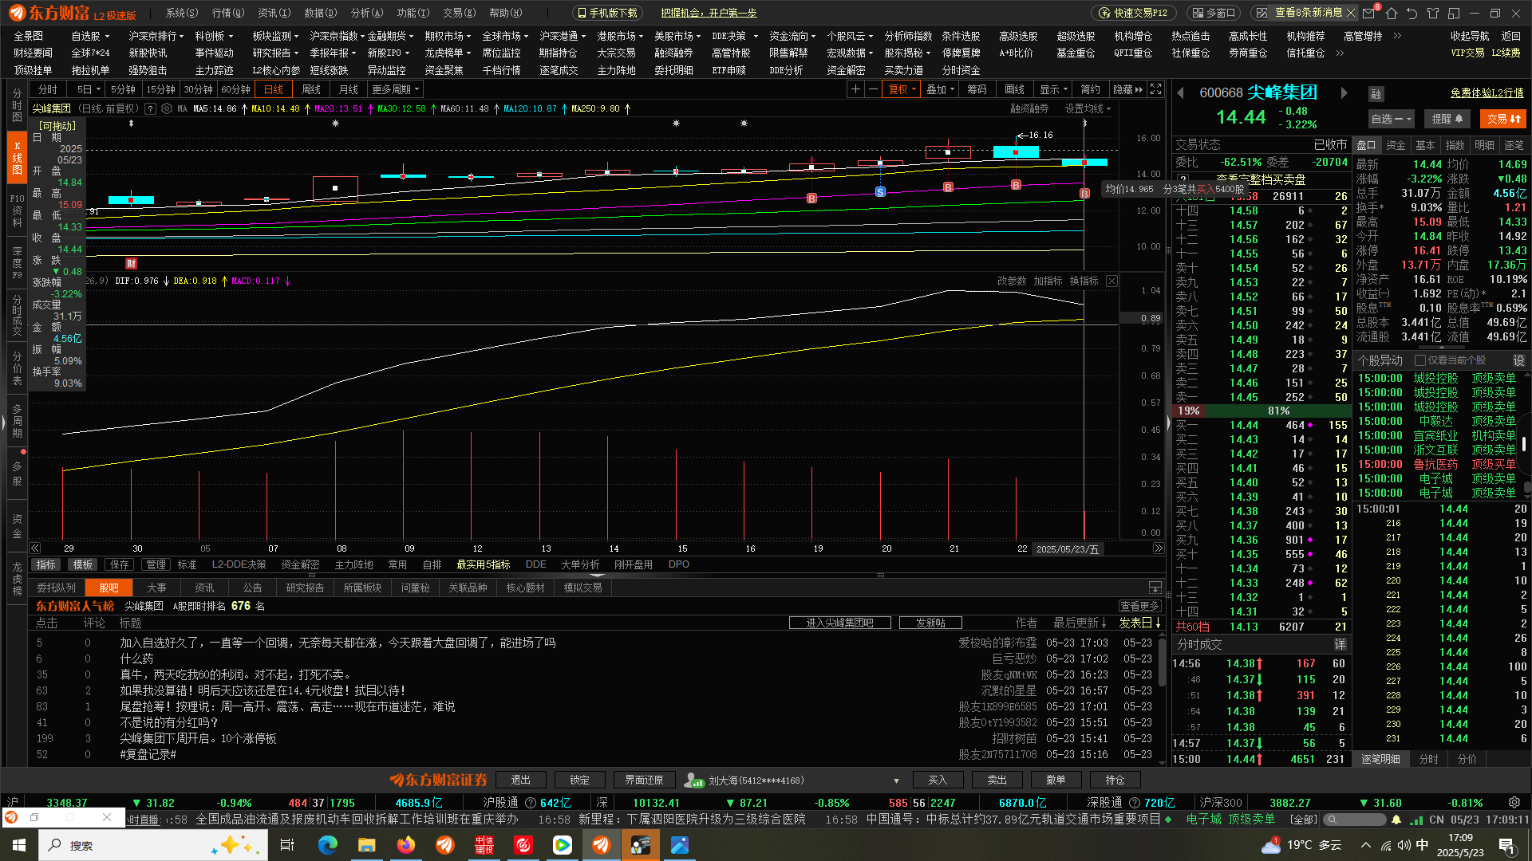Click notification bell in bottom status bar
The height and width of the screenshot is (861, 1532).
(1396, 820)
